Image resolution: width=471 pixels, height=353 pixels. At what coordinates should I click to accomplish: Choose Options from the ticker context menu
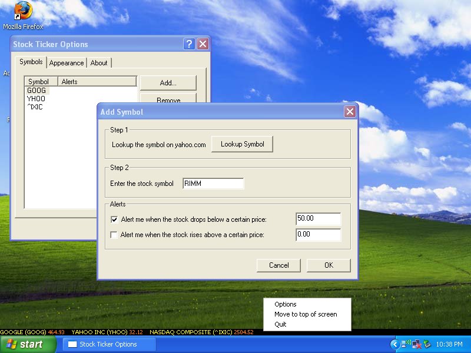click(x=307, y=304)
